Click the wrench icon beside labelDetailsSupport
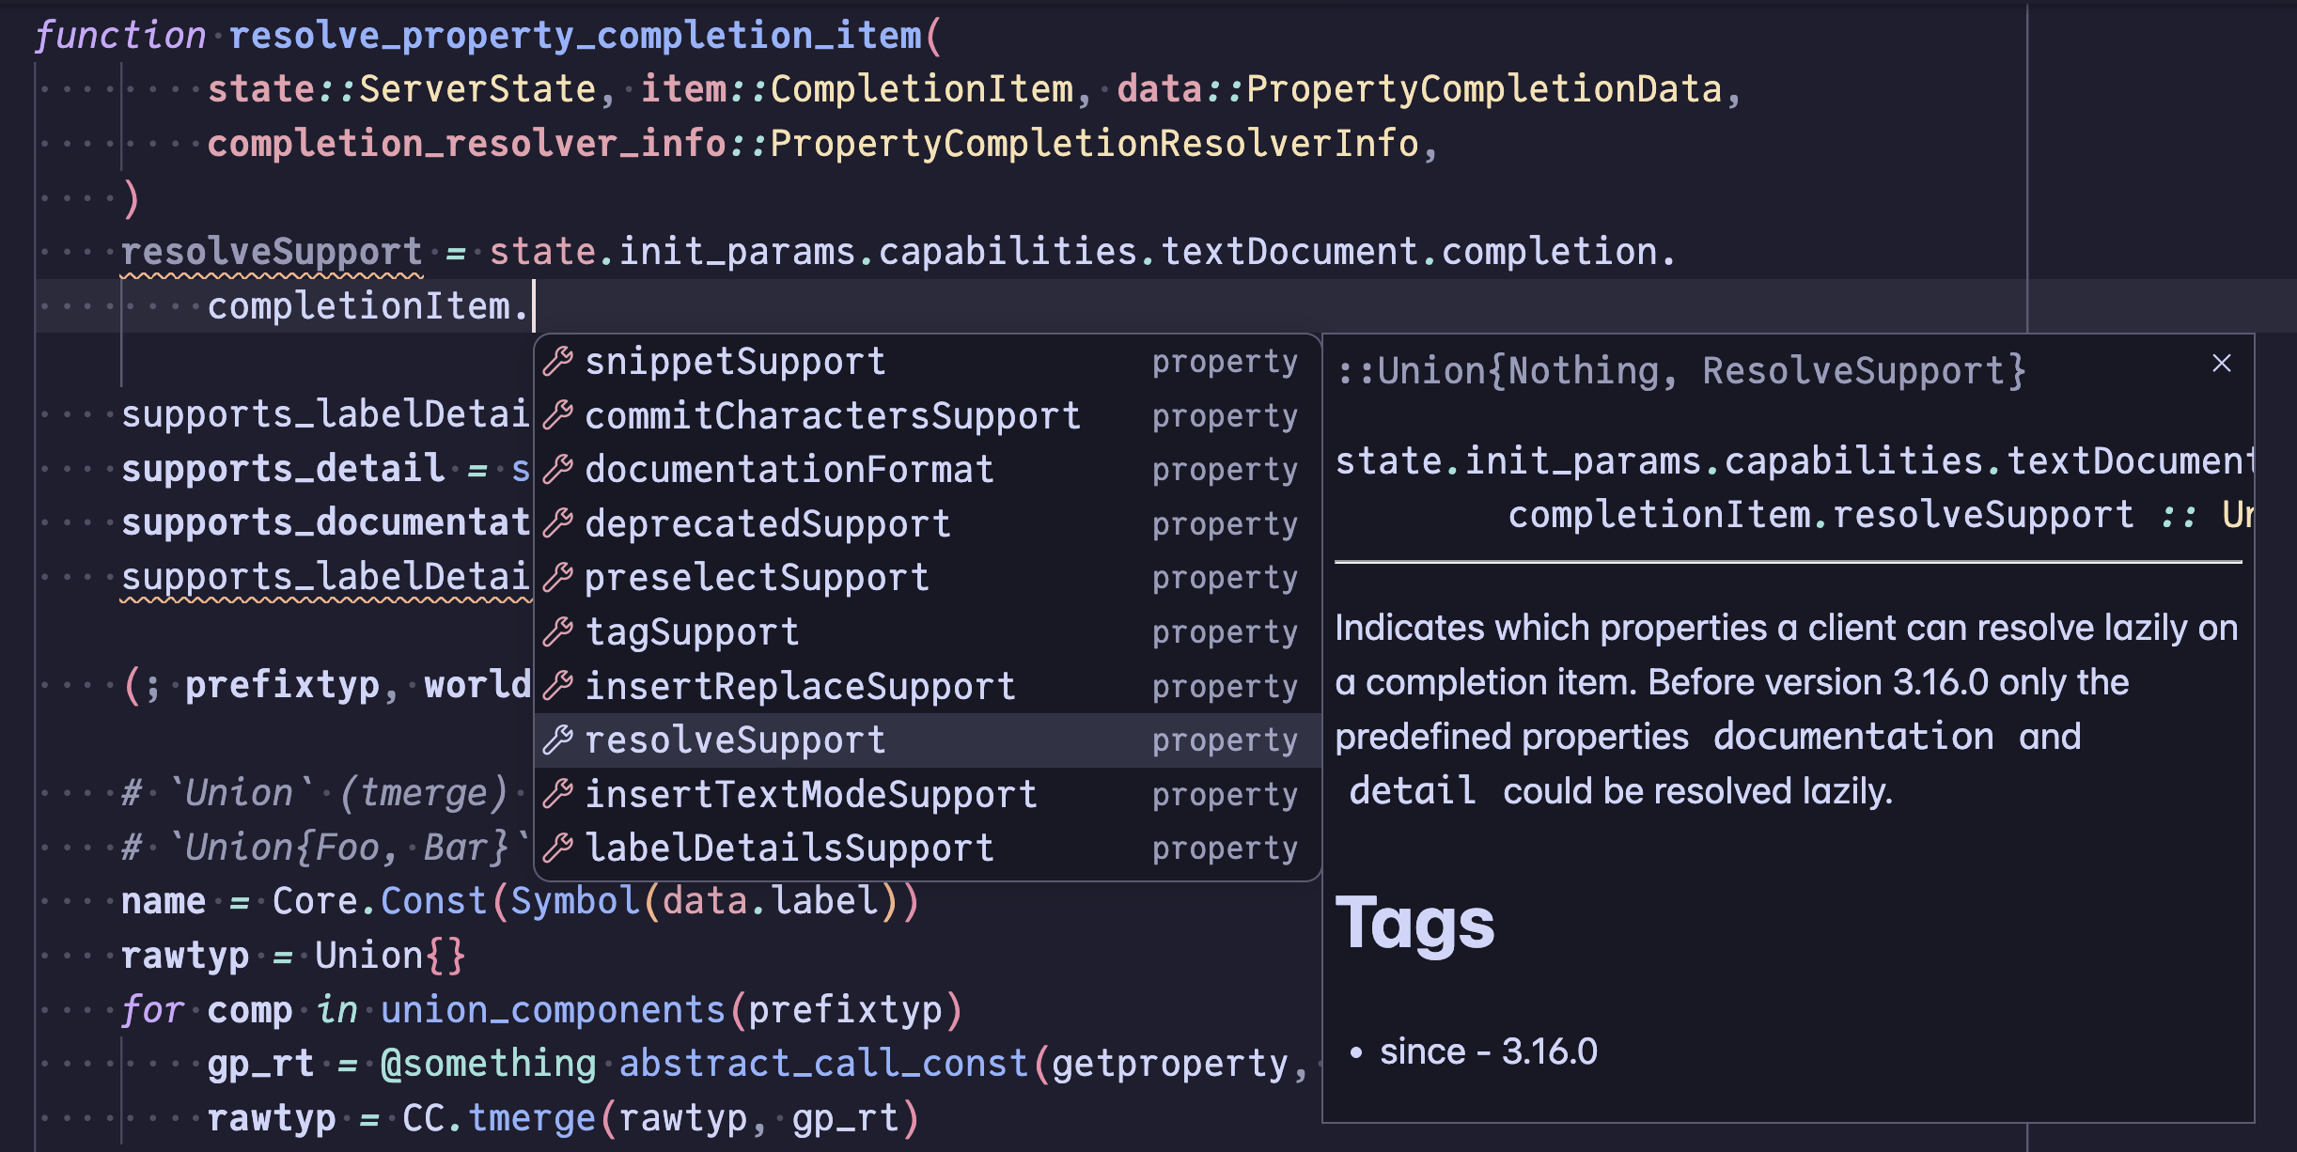2297x1152 pixels. (558, 848)
